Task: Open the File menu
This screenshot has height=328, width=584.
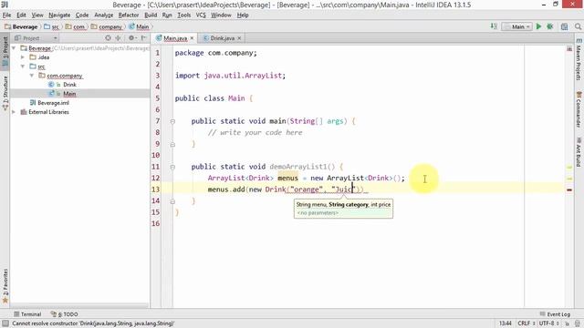Action: point(6,15)
